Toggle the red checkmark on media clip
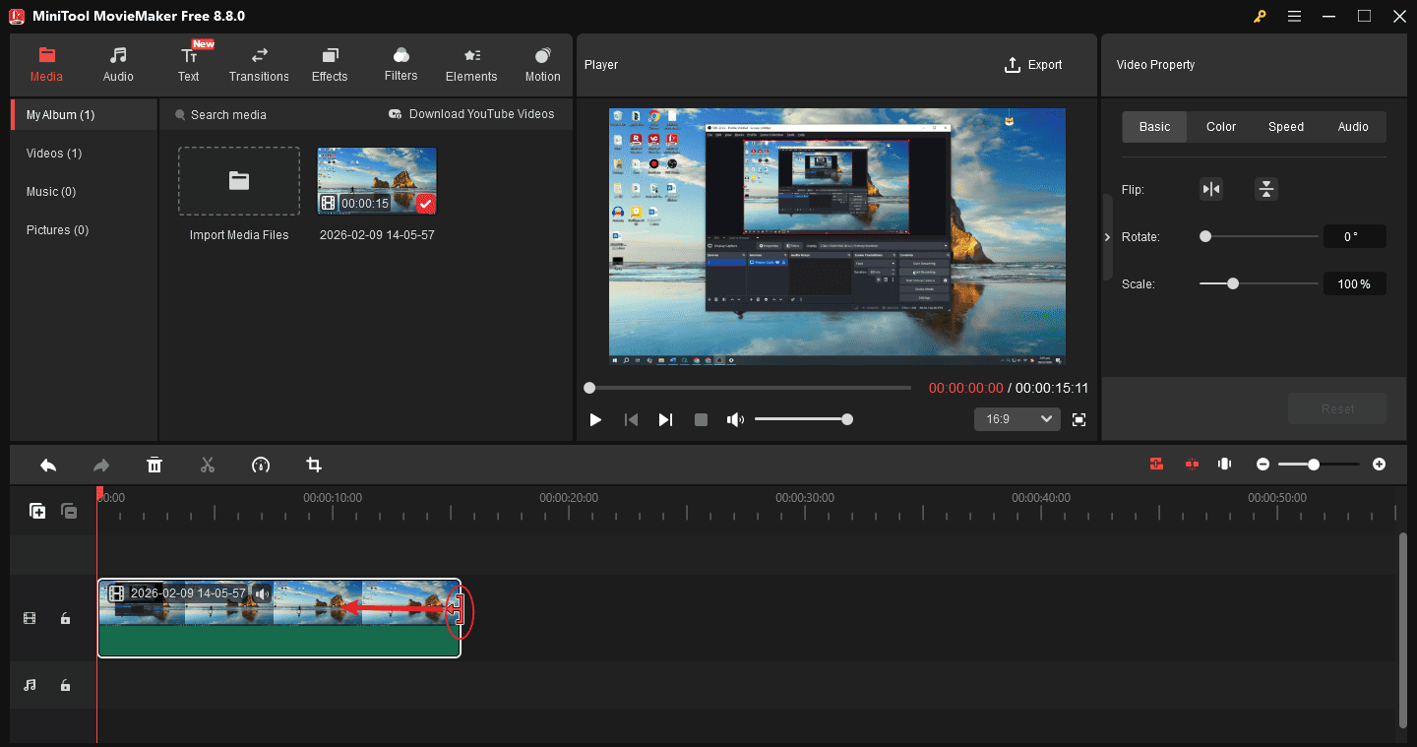The image size is (1417, 747). point(425,204)
